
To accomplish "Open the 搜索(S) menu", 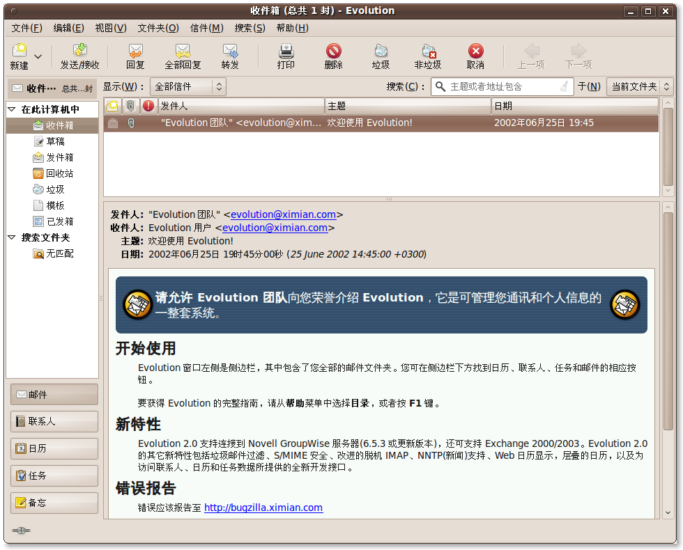I will pos(250,28).
